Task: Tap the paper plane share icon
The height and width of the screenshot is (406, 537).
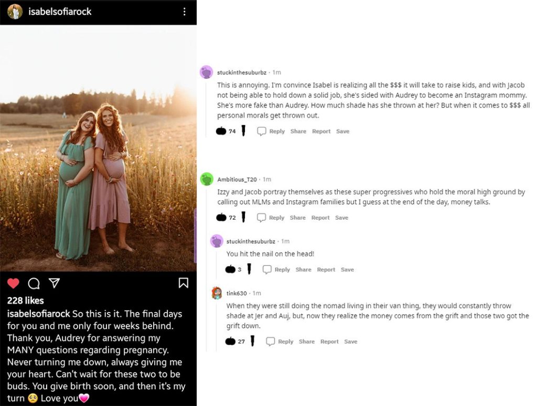Action: click(x=54, y=283)
